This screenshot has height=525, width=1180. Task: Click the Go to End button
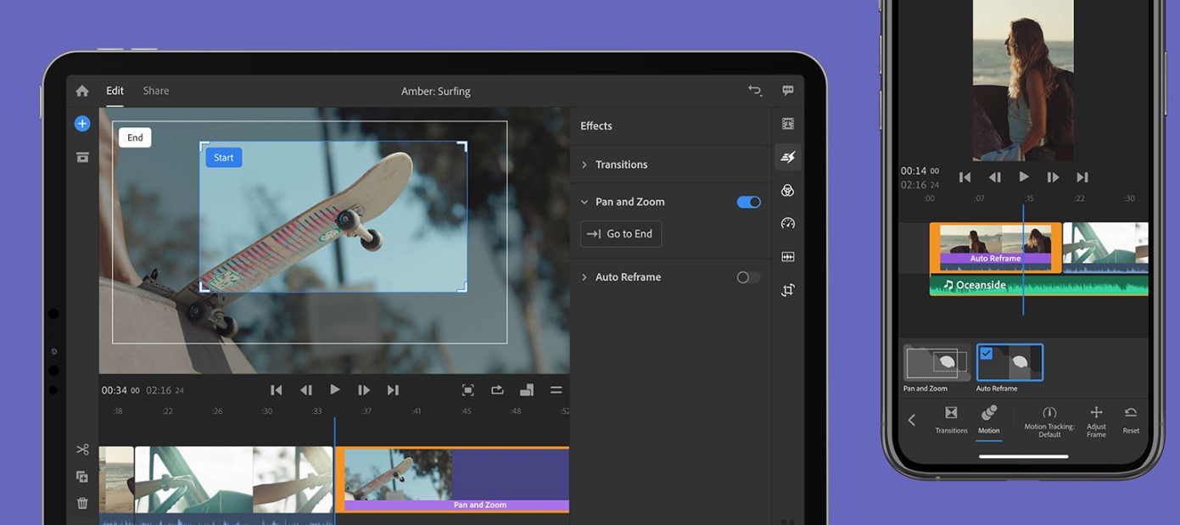[x=621, y=234]
